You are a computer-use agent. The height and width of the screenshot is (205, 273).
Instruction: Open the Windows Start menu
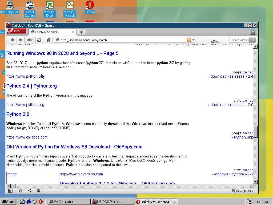8,202
